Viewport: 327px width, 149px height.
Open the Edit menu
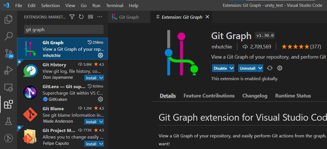click(32, 5)
